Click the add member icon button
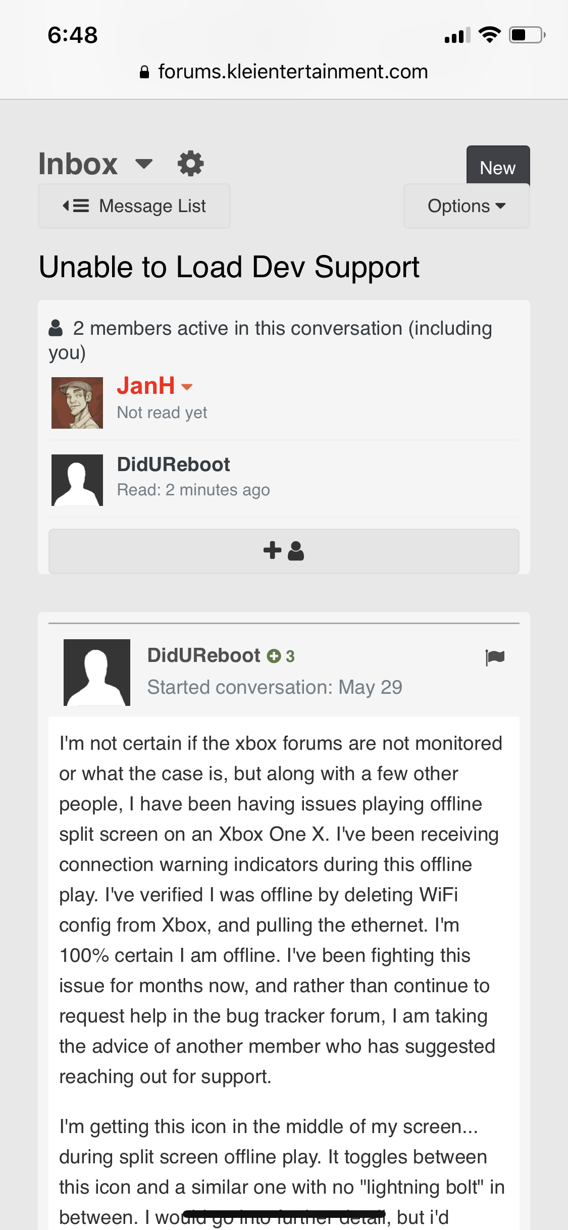The image size is (568, 1230). [x=284, y=551]
